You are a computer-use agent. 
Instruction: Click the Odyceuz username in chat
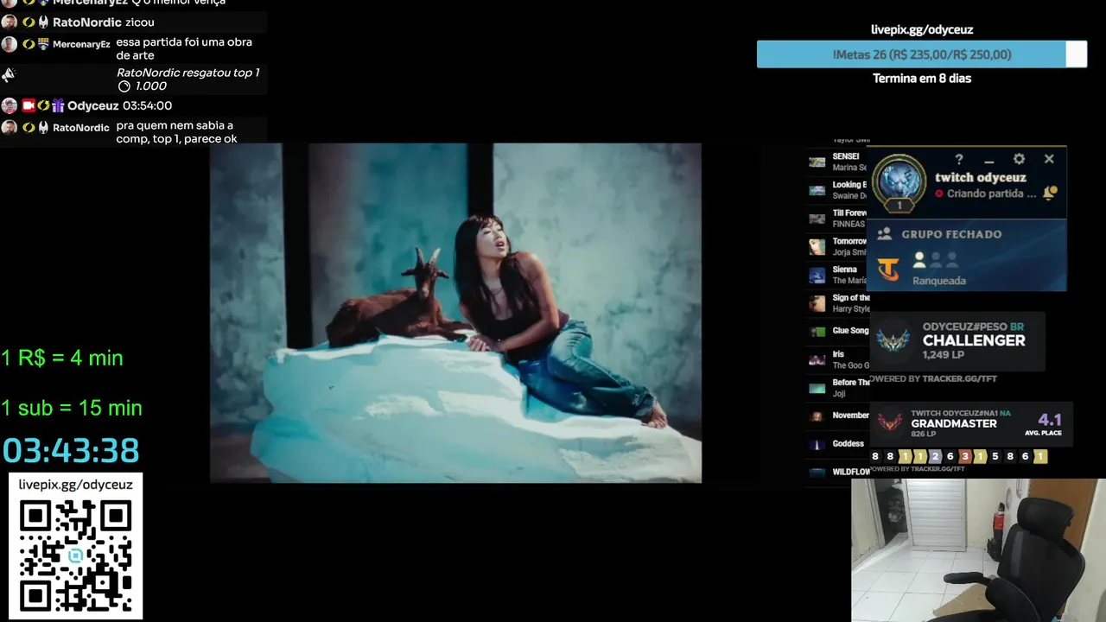(x=92, y=105)
